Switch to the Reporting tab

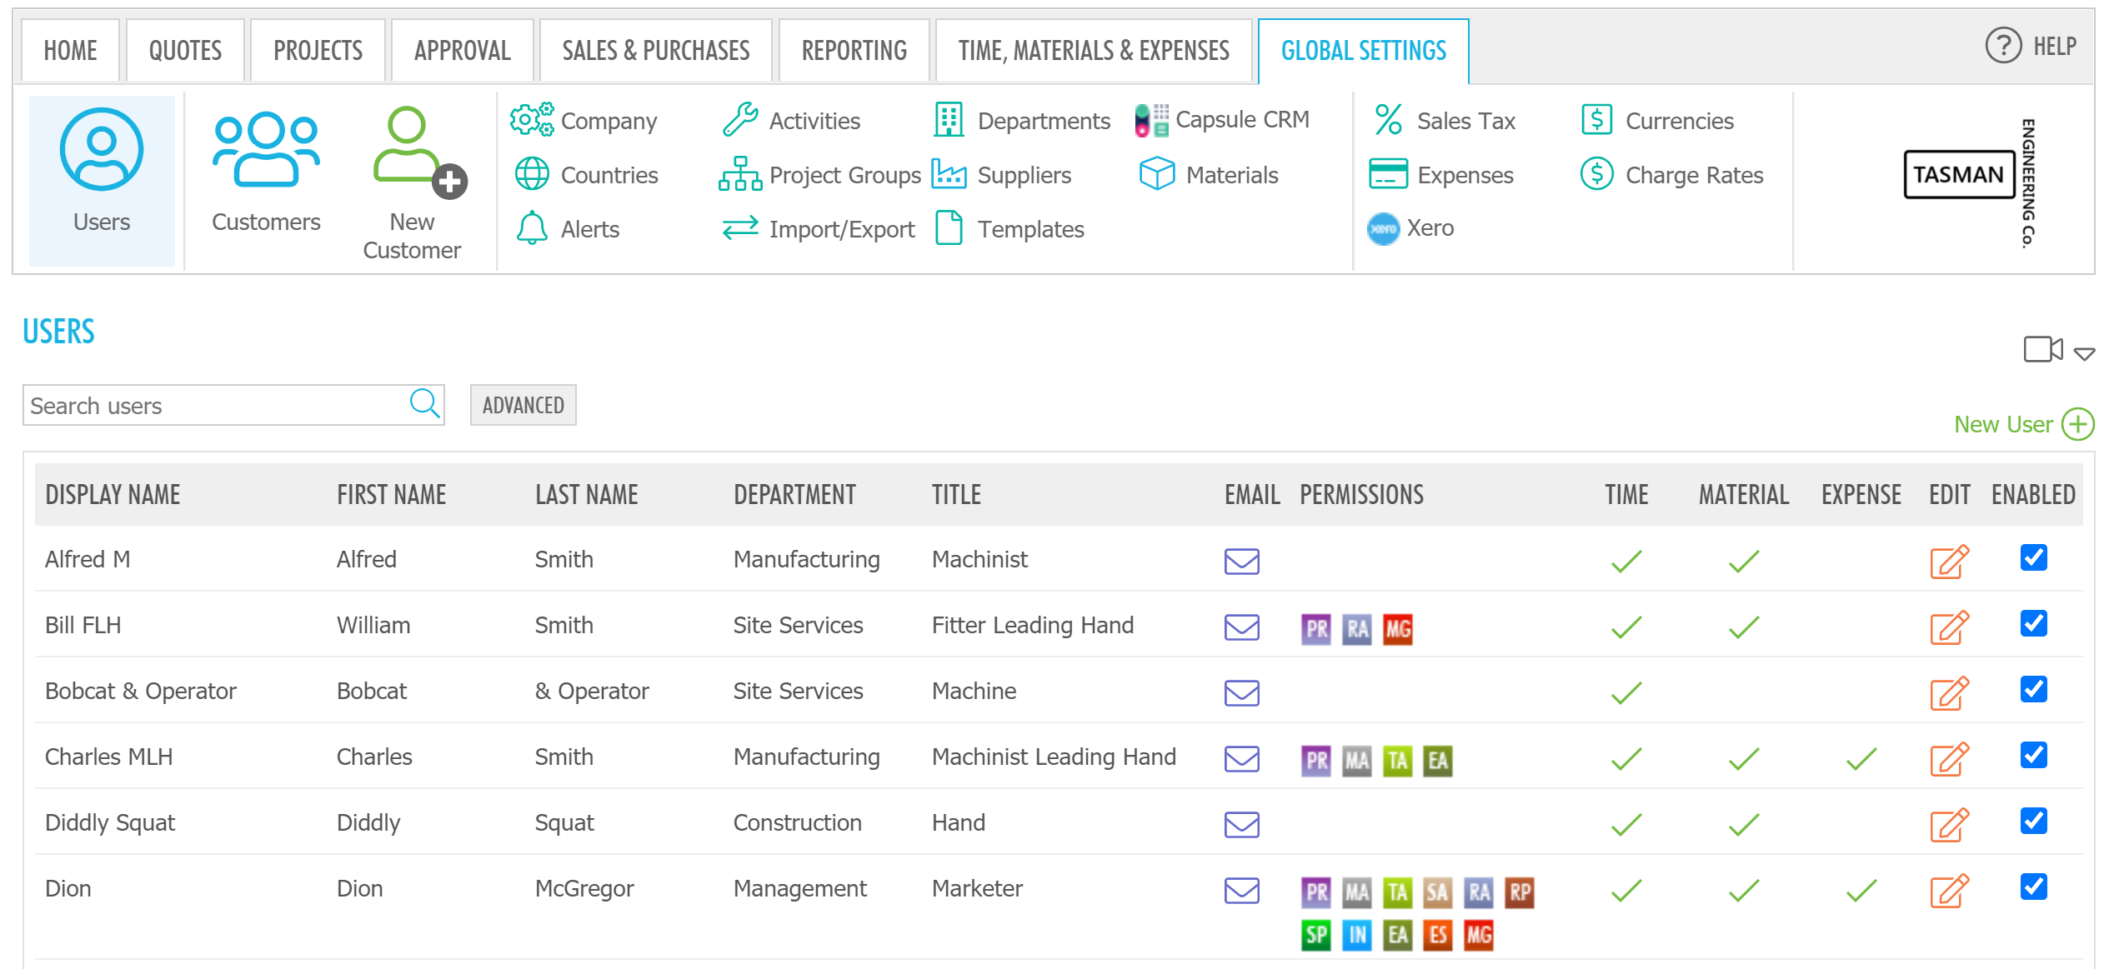coord(853,49)
